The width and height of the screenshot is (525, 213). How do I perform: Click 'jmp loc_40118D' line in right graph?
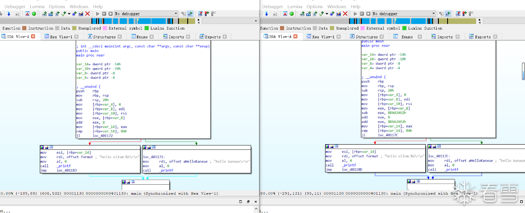(344, 169)
